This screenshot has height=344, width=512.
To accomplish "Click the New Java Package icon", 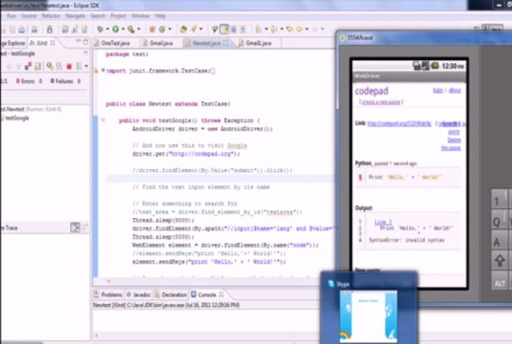I will pyautogui.click(x=152, y=29).
